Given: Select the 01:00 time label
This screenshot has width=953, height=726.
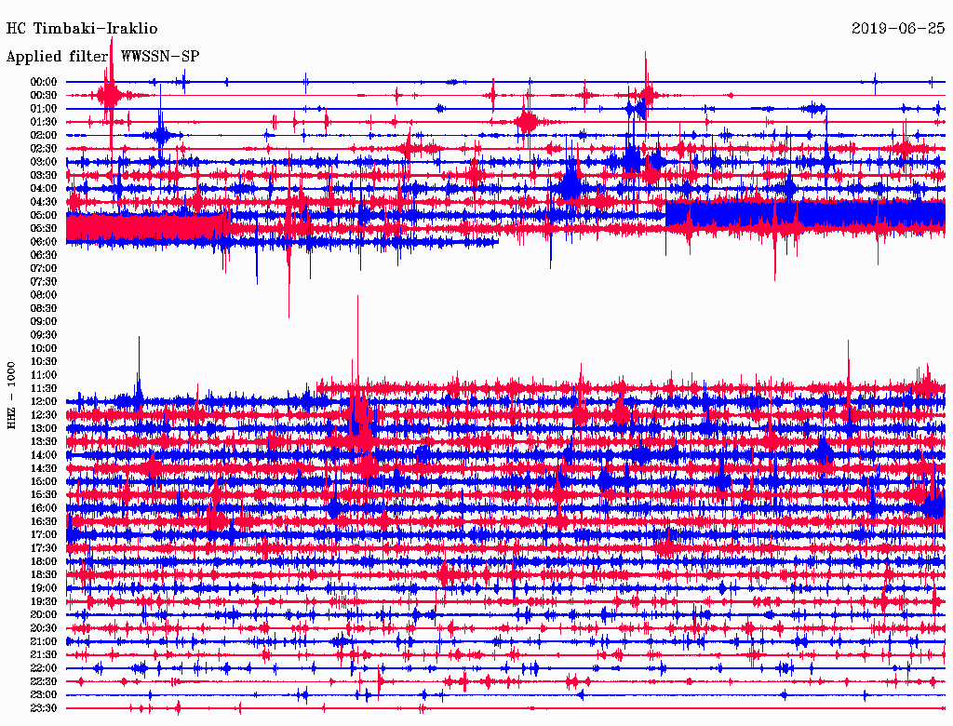Looking at the screenshot, I should 44,109.
